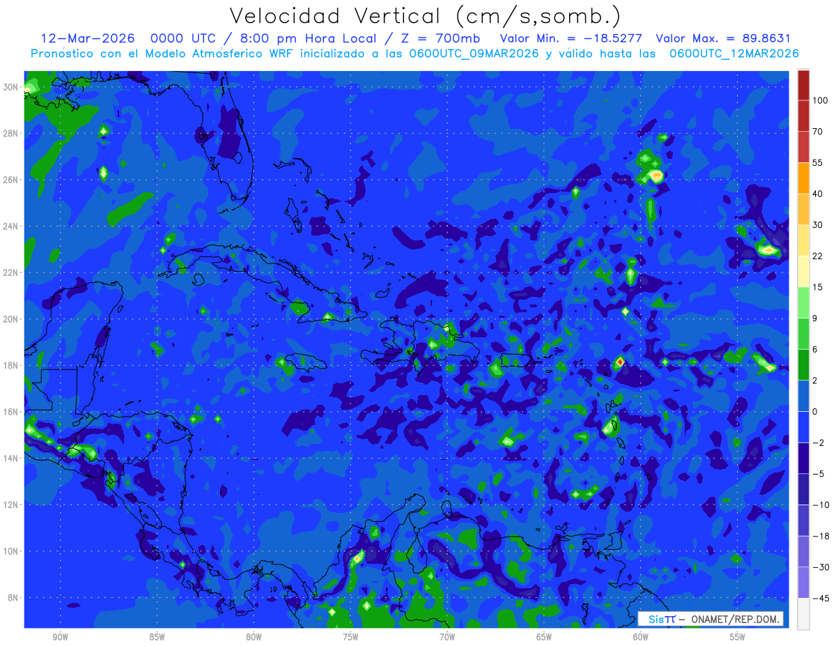Viewport: 836px width, 646px height.
Task: Select the 55W longitude label
Action: (738, 637)
